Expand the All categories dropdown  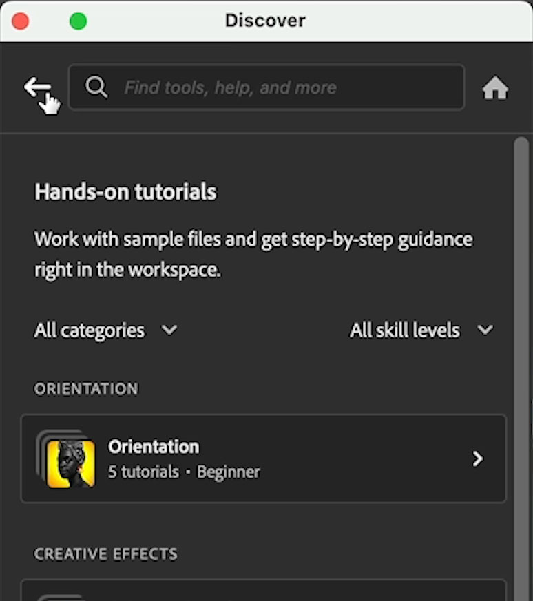[106, 330]
